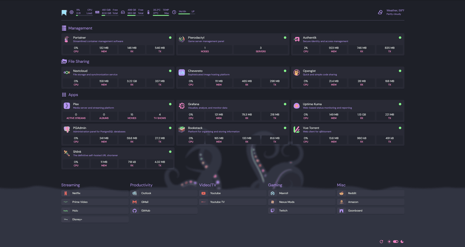Collapse the Apps section
Screen dimensions: 465x247
tap(73, 95)
